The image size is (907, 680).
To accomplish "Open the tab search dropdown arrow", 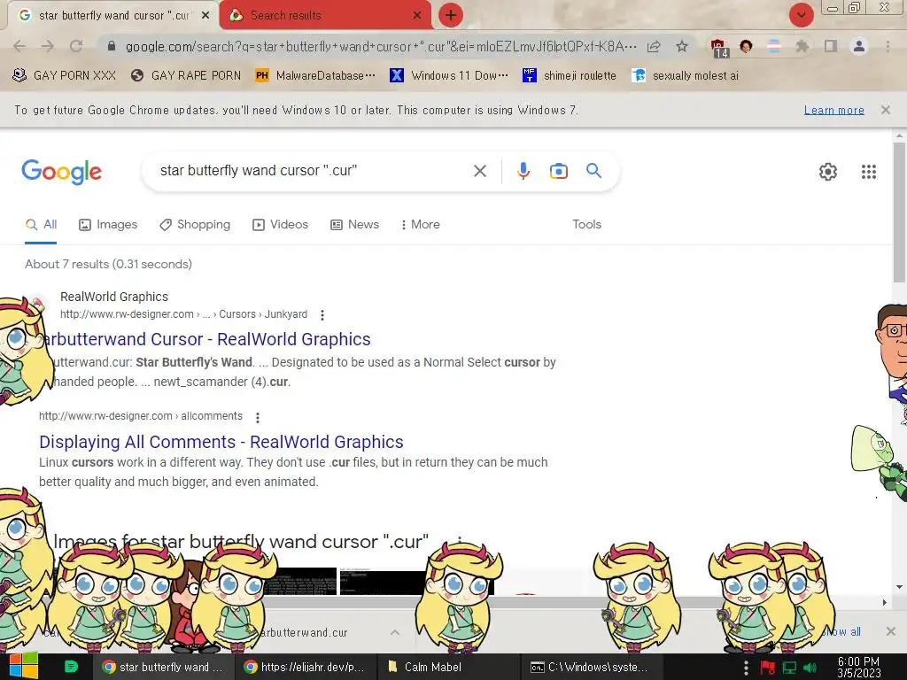I will pos(801,15).
